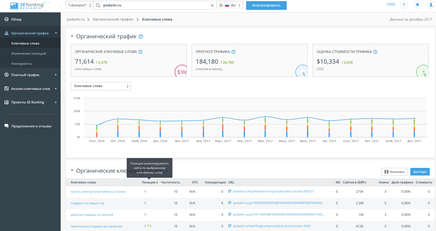
Task: Sort table by Частотность column header
Action: tap(170, 182)
